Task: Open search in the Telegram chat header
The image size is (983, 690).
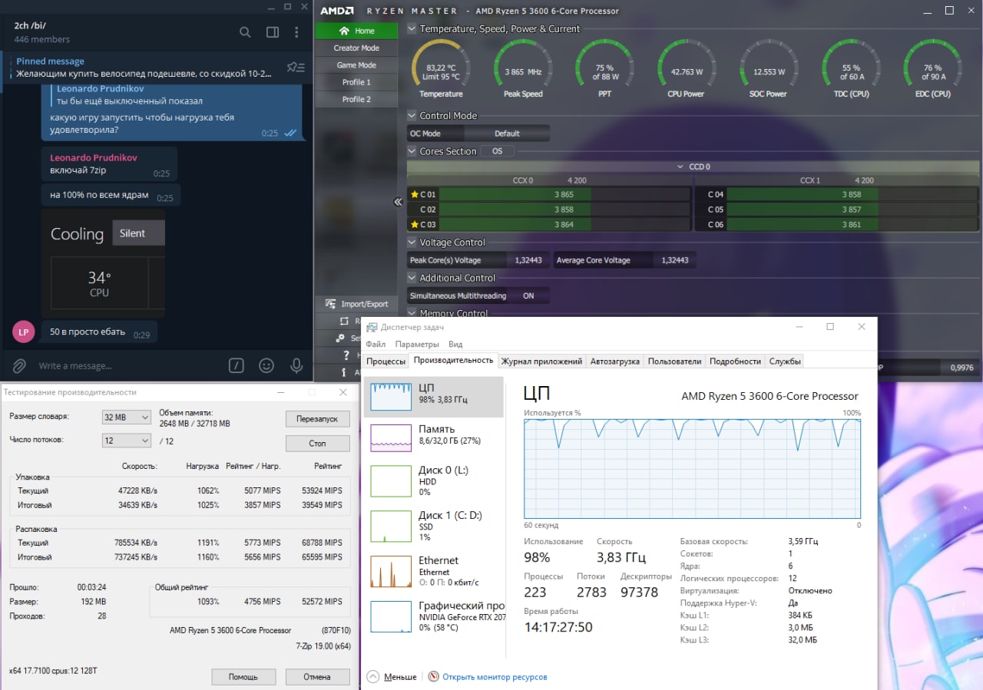Action: 245,32
